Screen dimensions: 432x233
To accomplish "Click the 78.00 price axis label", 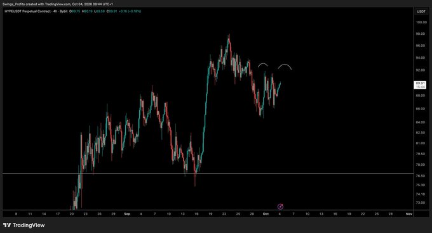I will click(421, 165).
